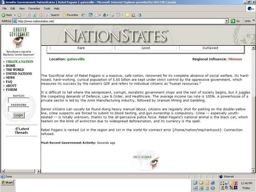
Task: Launch Windows Media Player from quick launch
Action: coord(212,188)
